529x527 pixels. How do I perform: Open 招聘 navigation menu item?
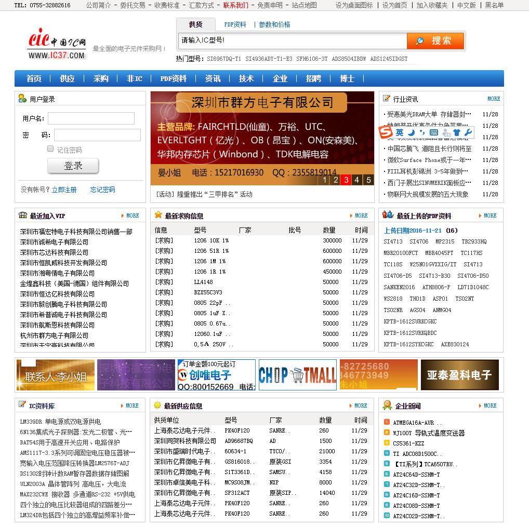[x=313, y=78]
